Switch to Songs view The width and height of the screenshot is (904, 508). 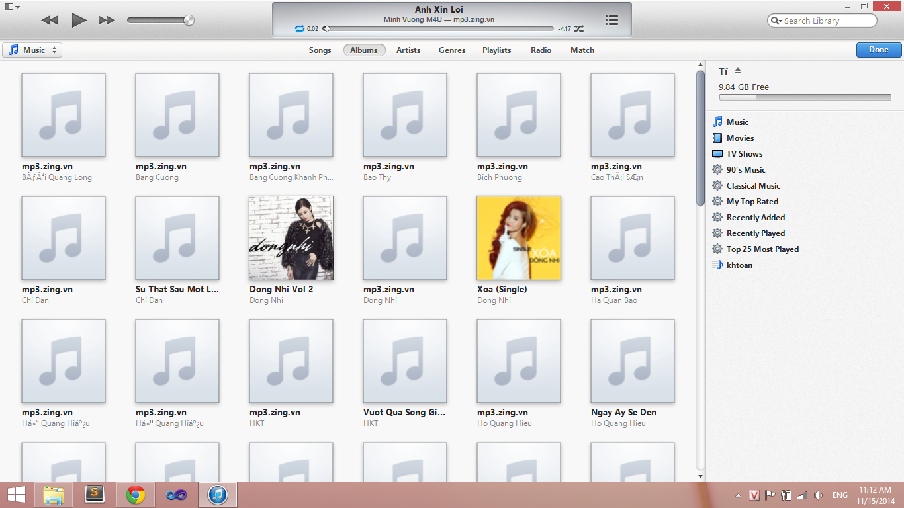[x=320, y=50]
